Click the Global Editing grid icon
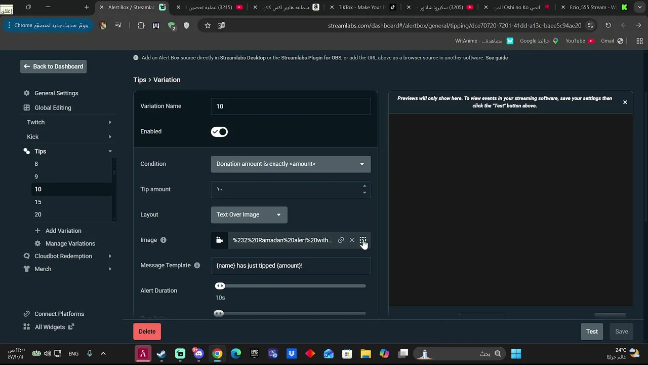Viewport: 648px width, 365px height. [x=27, y=108]
